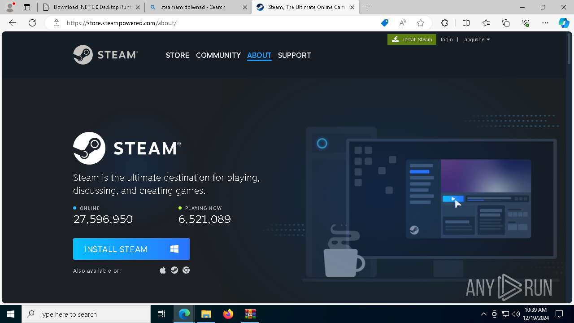Viewport: 574px width, 323px height.
Task: Open File Explorer from taskbar
Action: (x=206, y=314)
